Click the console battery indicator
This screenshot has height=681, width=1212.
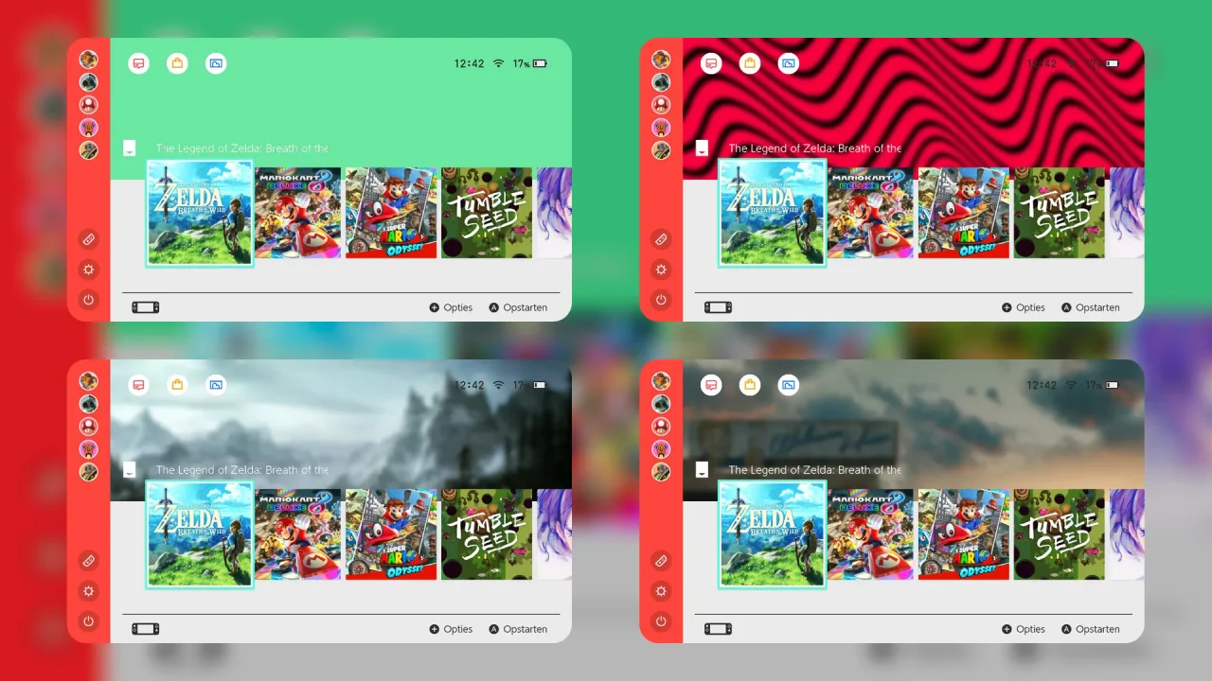click(538, 63)
